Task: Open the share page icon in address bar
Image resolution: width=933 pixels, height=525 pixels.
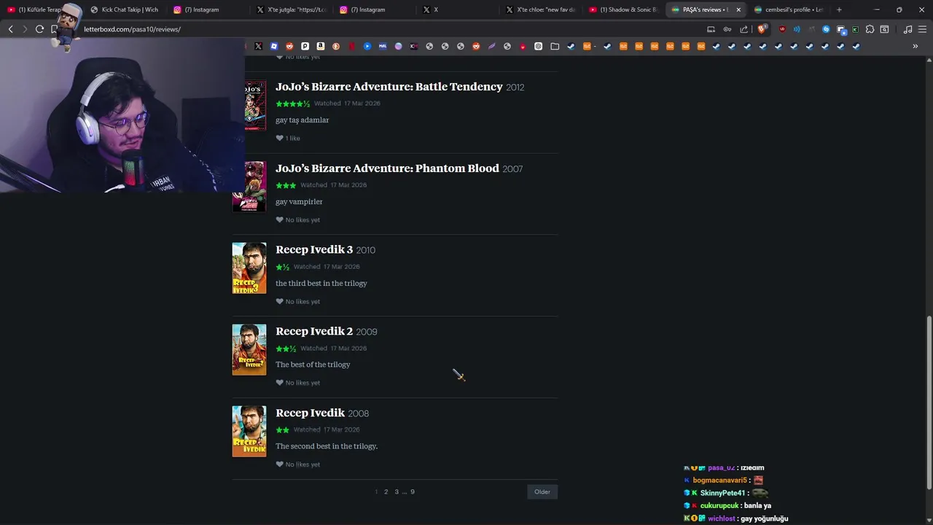Action: [743, 29]
